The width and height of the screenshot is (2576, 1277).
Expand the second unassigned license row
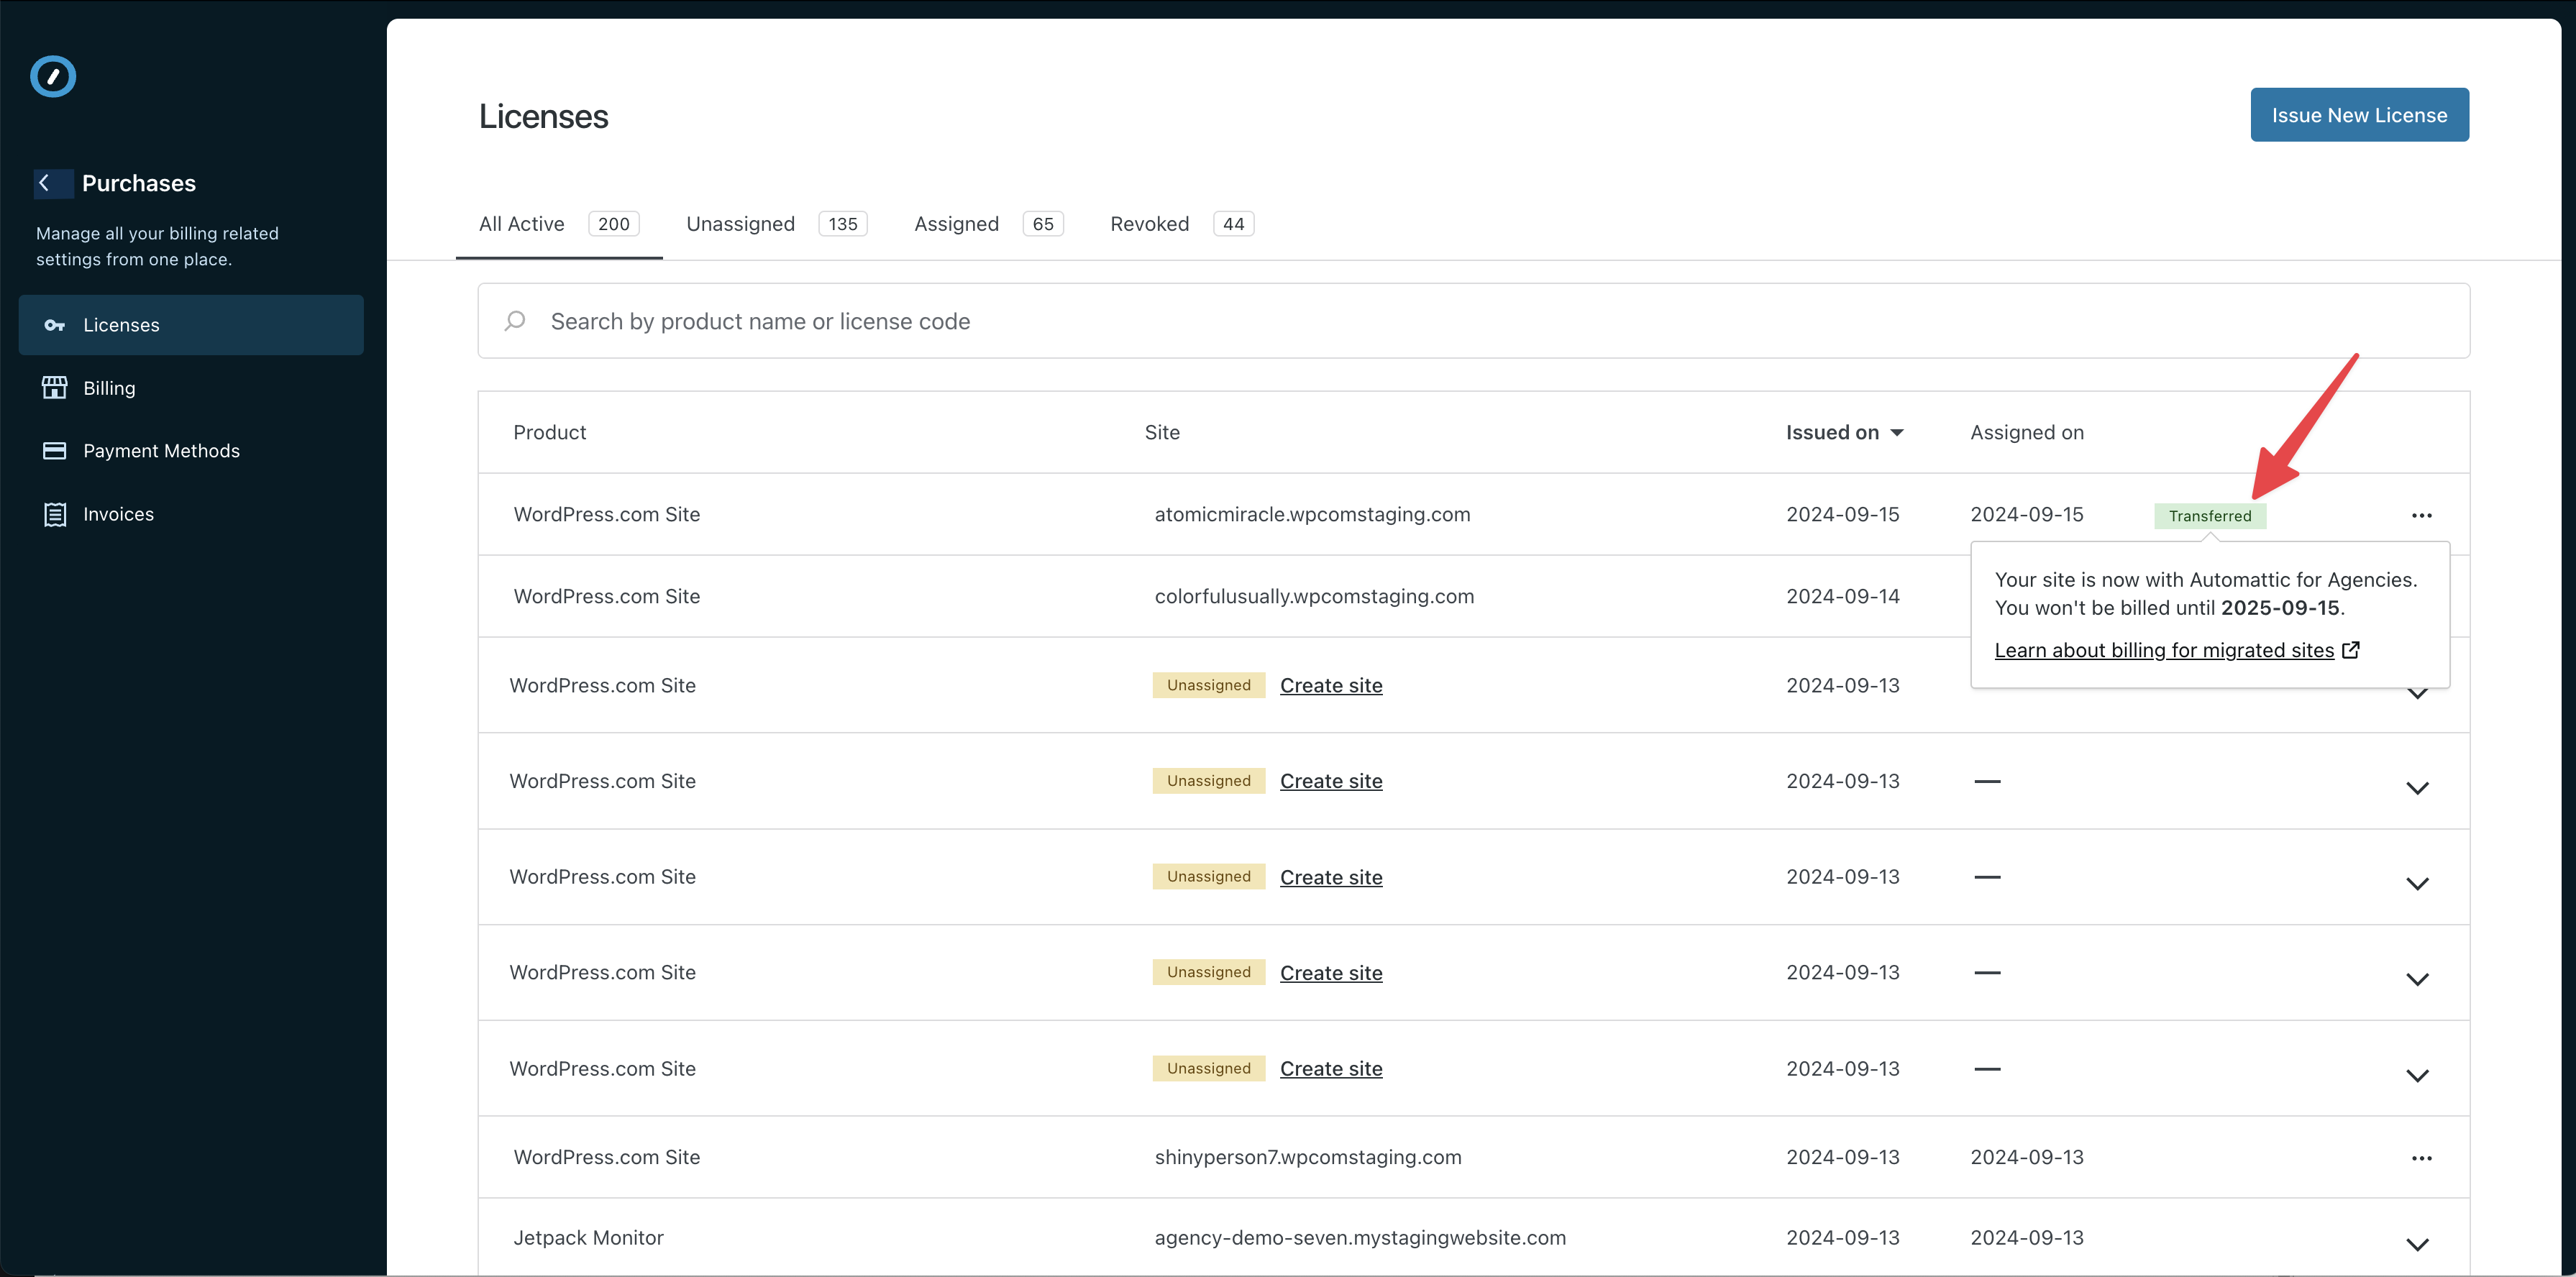[x=2417, y=788]
